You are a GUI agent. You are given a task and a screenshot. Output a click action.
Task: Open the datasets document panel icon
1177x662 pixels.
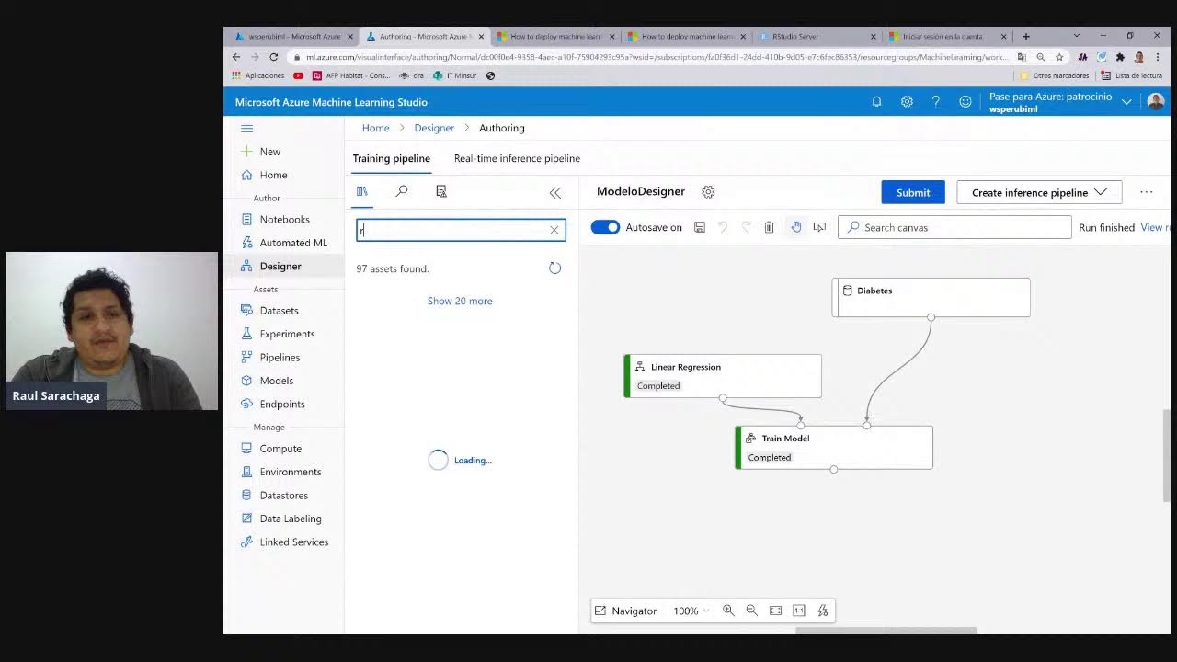(x=441, y=191)
